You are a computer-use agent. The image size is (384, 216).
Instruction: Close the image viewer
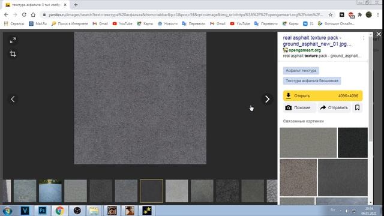379,34
